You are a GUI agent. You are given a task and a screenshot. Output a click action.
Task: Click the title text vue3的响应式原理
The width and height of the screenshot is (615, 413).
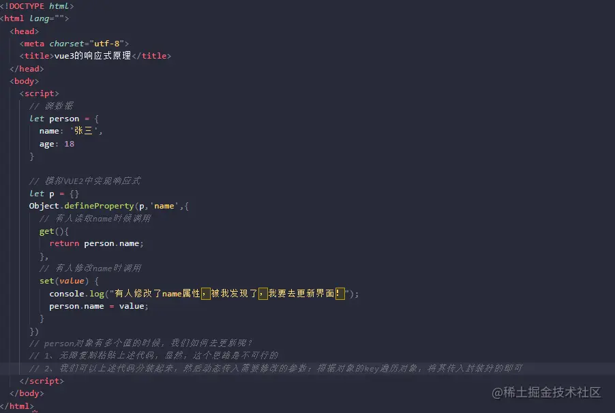click(x=93, y=56)
